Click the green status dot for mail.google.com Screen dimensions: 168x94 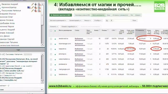(x=55, y=70)
